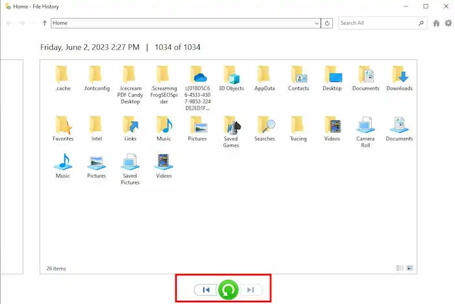Select the Videos library in the bottom row

[164, 166]
